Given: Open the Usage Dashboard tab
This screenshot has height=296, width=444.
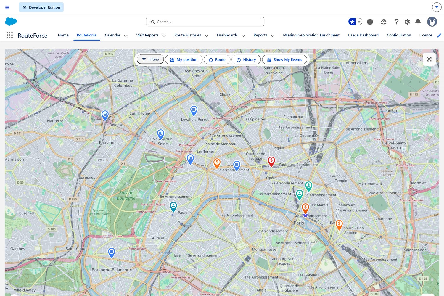Looking at the screenshot, I should [363, 35].
